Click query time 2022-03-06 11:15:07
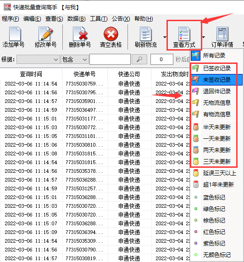The height and width of the screenshot is (262, 244). 31,223
